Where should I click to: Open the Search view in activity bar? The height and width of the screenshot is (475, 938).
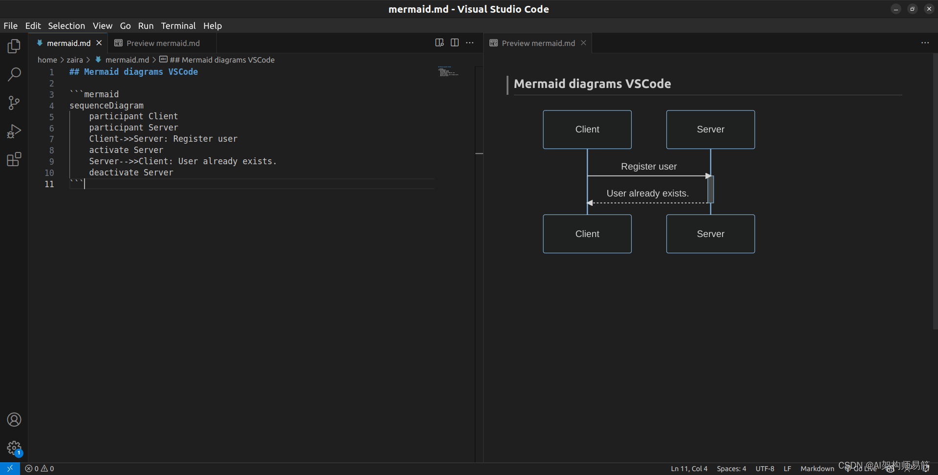click(x=14, y=74)
